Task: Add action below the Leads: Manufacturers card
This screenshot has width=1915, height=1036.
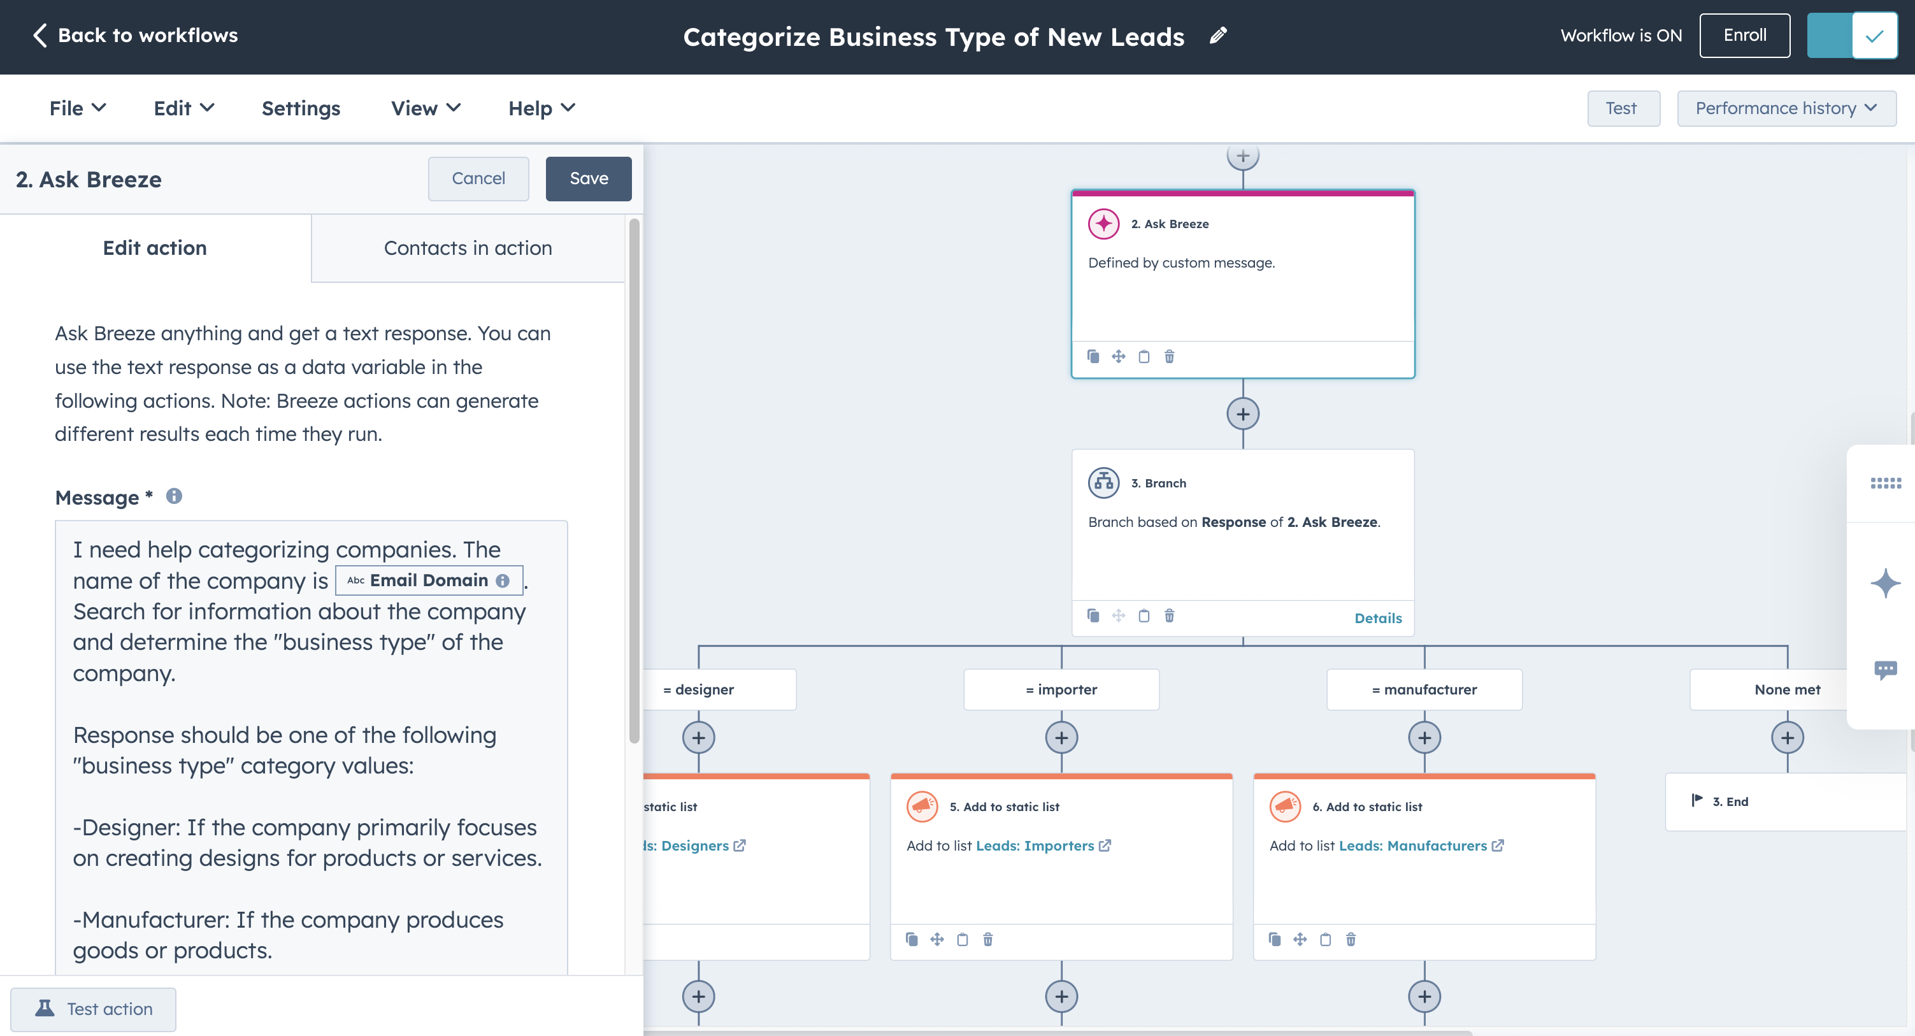Action: click(x=1424, y=996)
